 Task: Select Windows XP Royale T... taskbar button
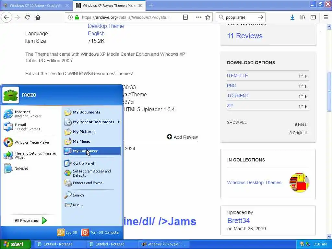tap(163, 244)
